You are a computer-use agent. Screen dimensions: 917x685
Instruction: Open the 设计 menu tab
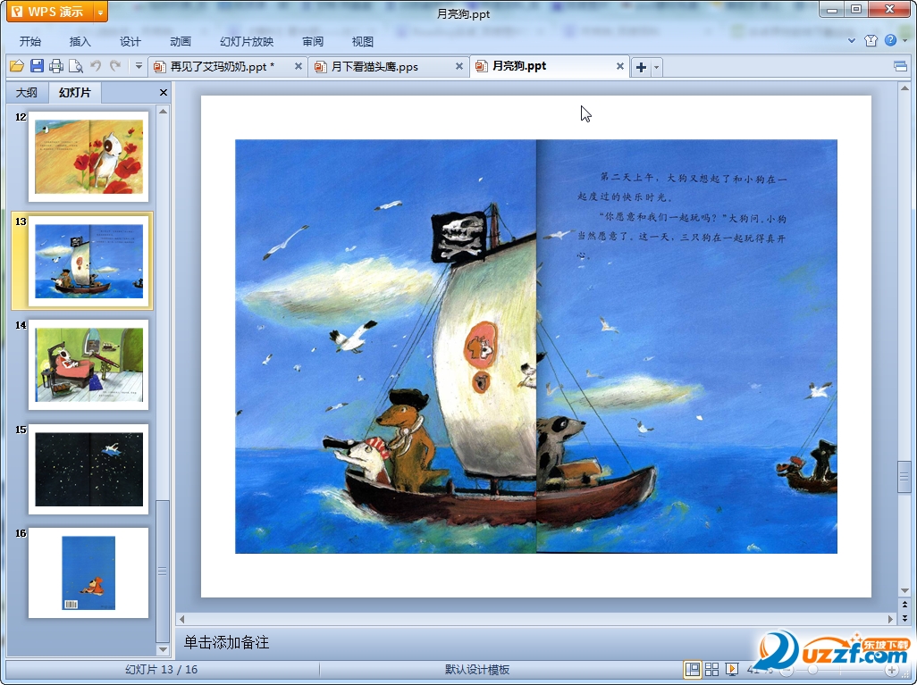pyautogui.click(x=130, y=41)
